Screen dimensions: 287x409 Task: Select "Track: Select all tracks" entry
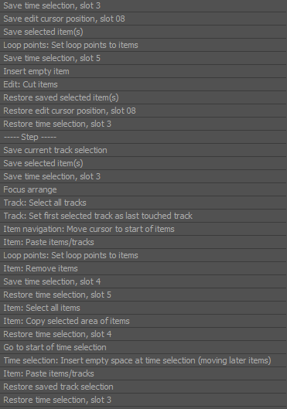click(143, 203)
